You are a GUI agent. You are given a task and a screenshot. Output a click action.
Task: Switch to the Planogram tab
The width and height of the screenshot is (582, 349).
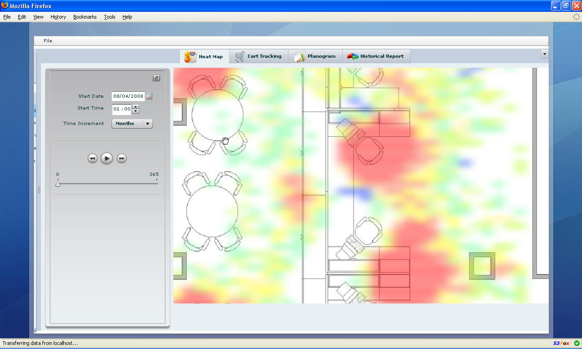315,56
